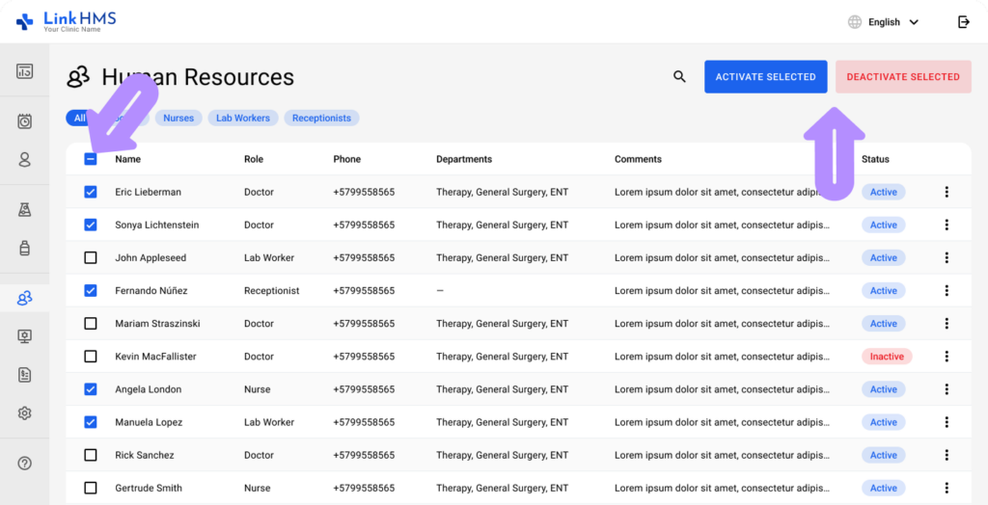Click the Human Resources page title
The width and height of the screenshot is (988, 505).
tap(197, 77)
